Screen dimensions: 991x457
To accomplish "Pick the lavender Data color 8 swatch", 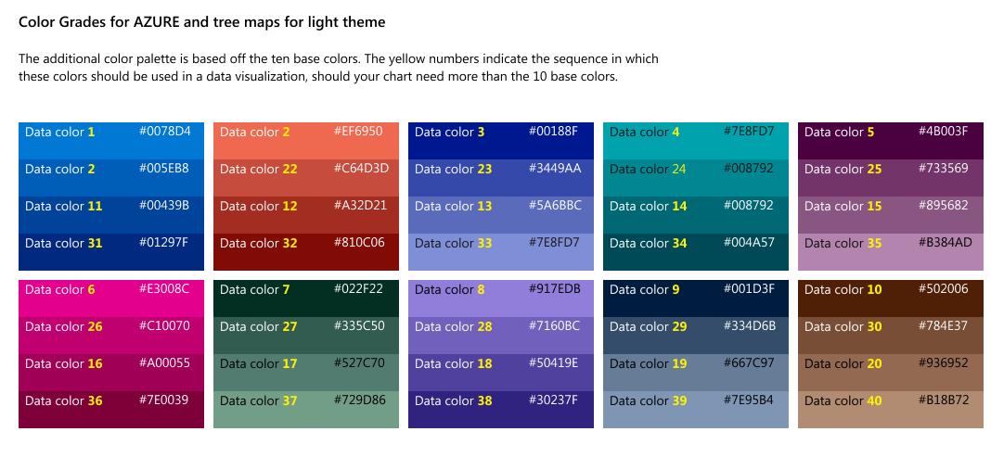I will 501,298.
